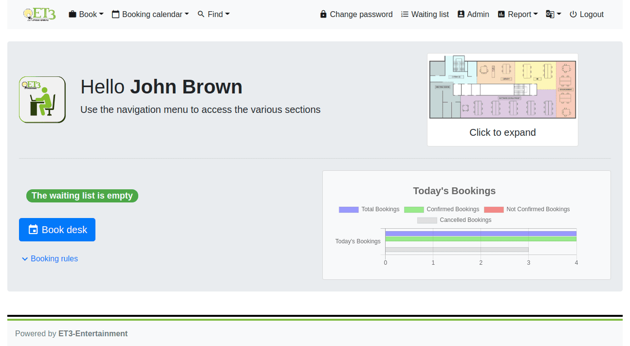The height and width of the screenshot is (346, 630).
Task: Open the language translate menu
Action: [x=554, y=14]
